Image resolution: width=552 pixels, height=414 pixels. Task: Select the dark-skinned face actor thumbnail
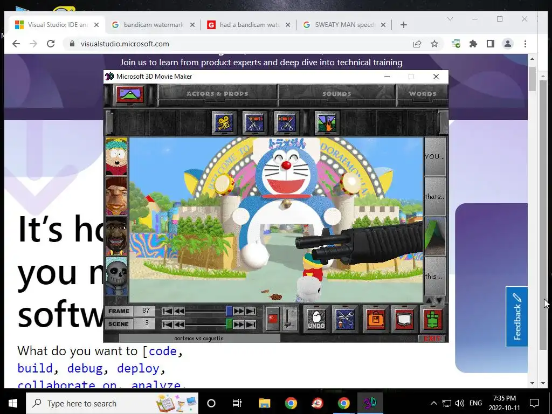[116, 236]
